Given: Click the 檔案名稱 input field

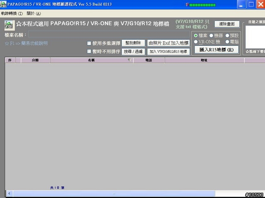Looking at the screenshot, I should coord(109,34).
